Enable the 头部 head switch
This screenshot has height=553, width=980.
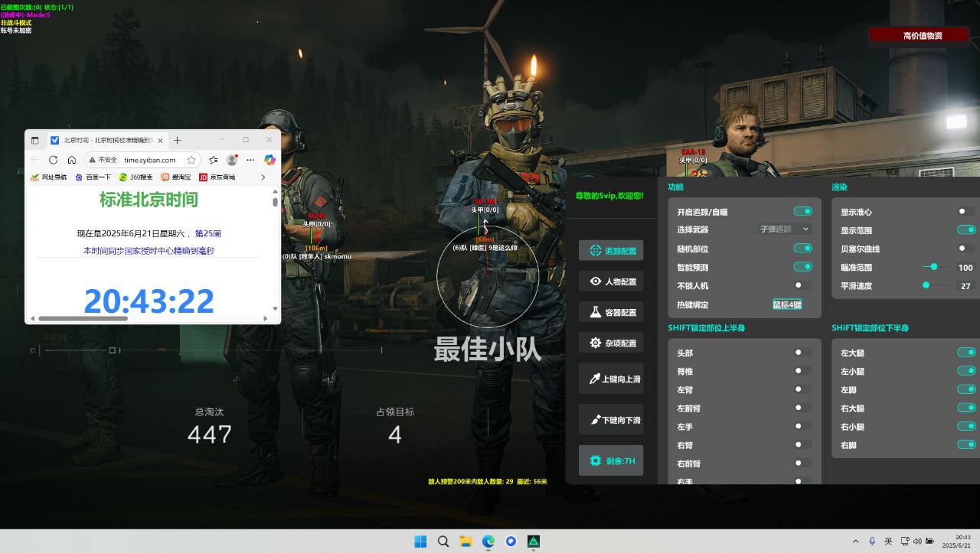point(802,353)
